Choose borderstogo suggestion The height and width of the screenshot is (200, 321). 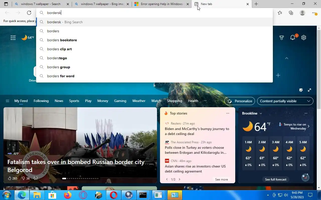tap(154, 58)
